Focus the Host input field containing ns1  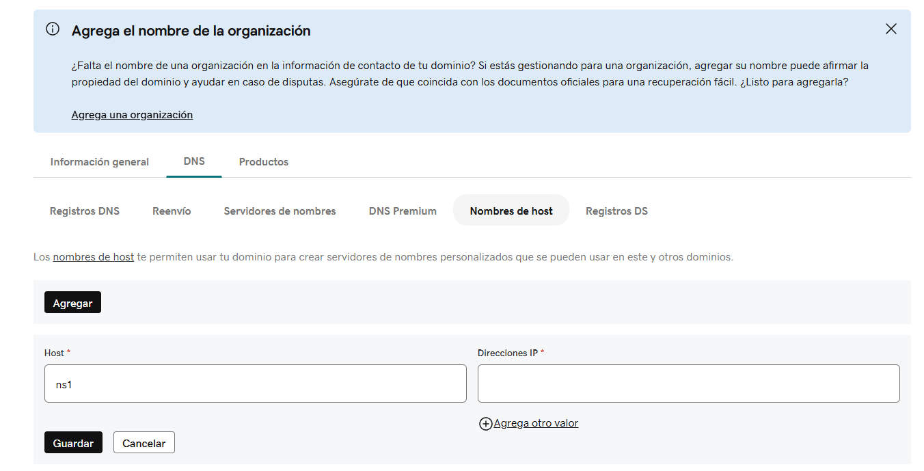coord(255,383)
